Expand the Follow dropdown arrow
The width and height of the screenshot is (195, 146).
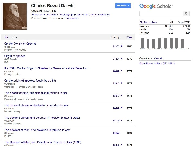point(129,5)
